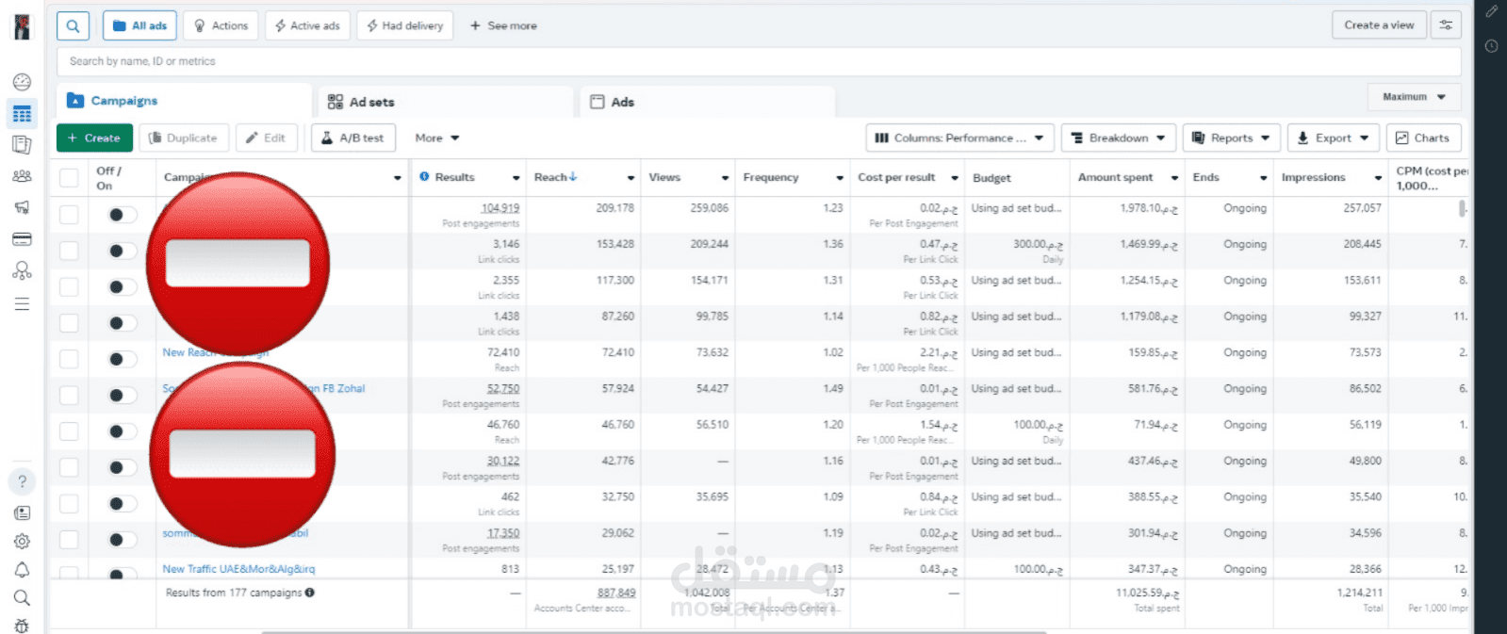Select the Active ads filter tab
The image size is (1507, 634).
[307, 25]
